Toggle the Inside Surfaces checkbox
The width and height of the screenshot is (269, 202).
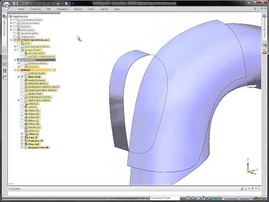tap(22, 80)
